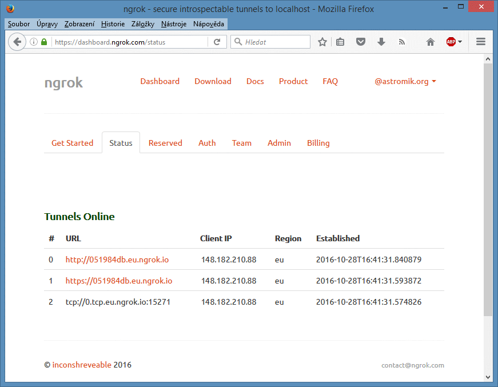This screenshot has height=387, width=498.
Task: Click timestamp 2016-10-28T16:41:31.840879
Action: [x=369, y=260]
